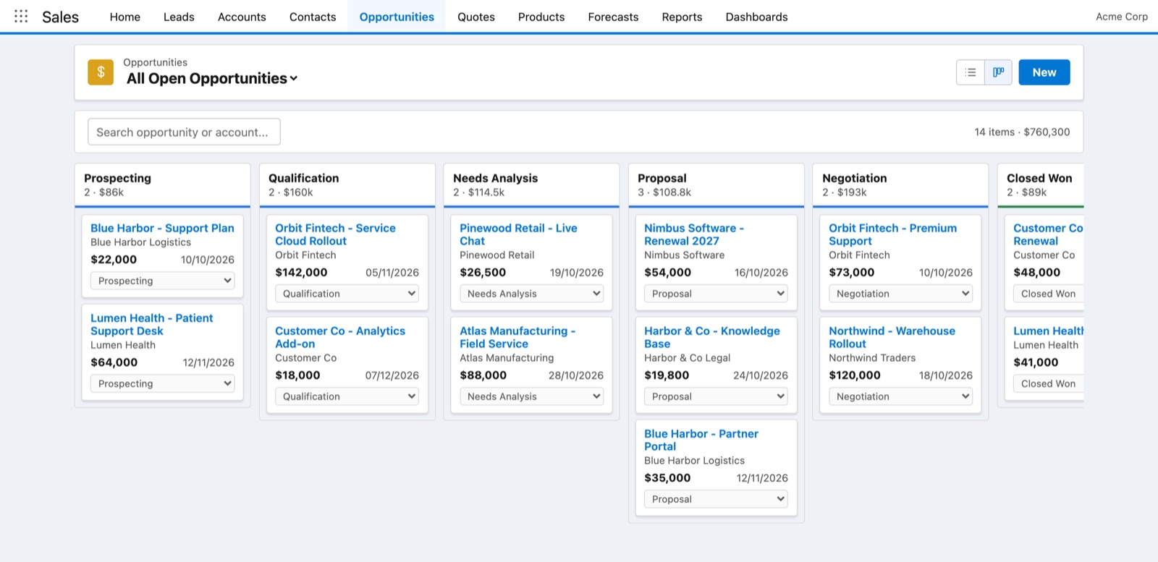Open stage dropdown on Orbit Fintech Service Cloud Rollout

[x=347, y=294]
